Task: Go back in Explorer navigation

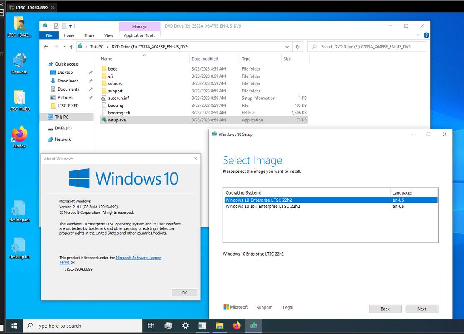Action: [x=46, y=47]
